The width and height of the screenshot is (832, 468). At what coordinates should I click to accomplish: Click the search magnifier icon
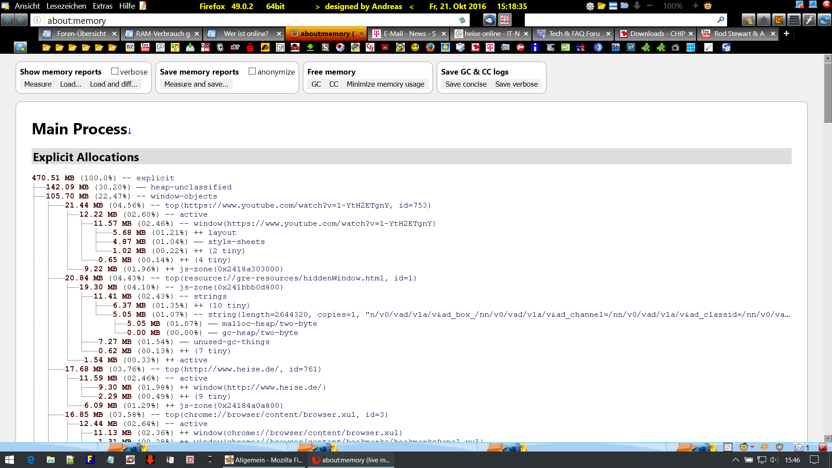[721, 20]
